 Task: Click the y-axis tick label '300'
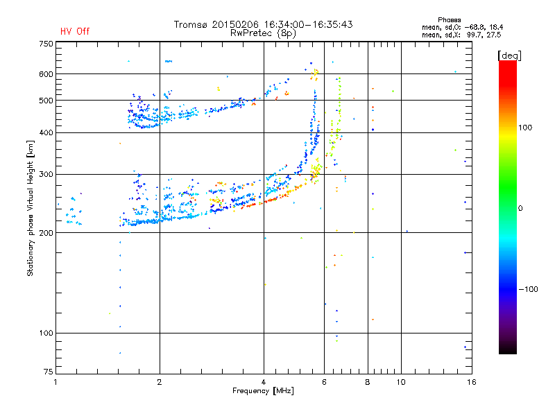click(x=46, y=174)
